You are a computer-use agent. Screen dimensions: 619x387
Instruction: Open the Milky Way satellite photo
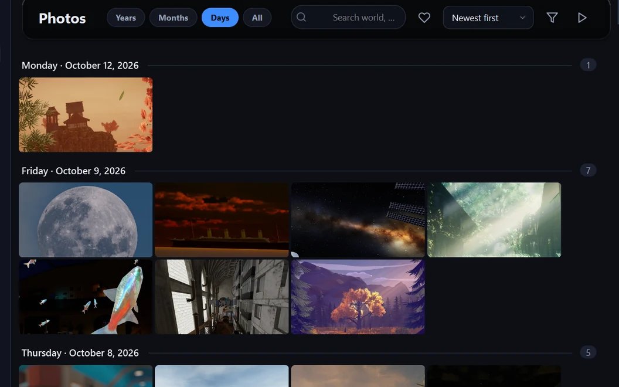[358, 219]
